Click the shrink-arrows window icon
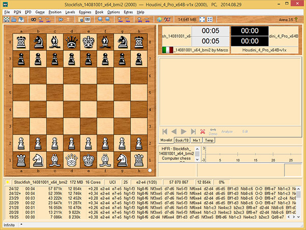Image resolution: width=306 pixels, height=230 pixels. point(210,19)
